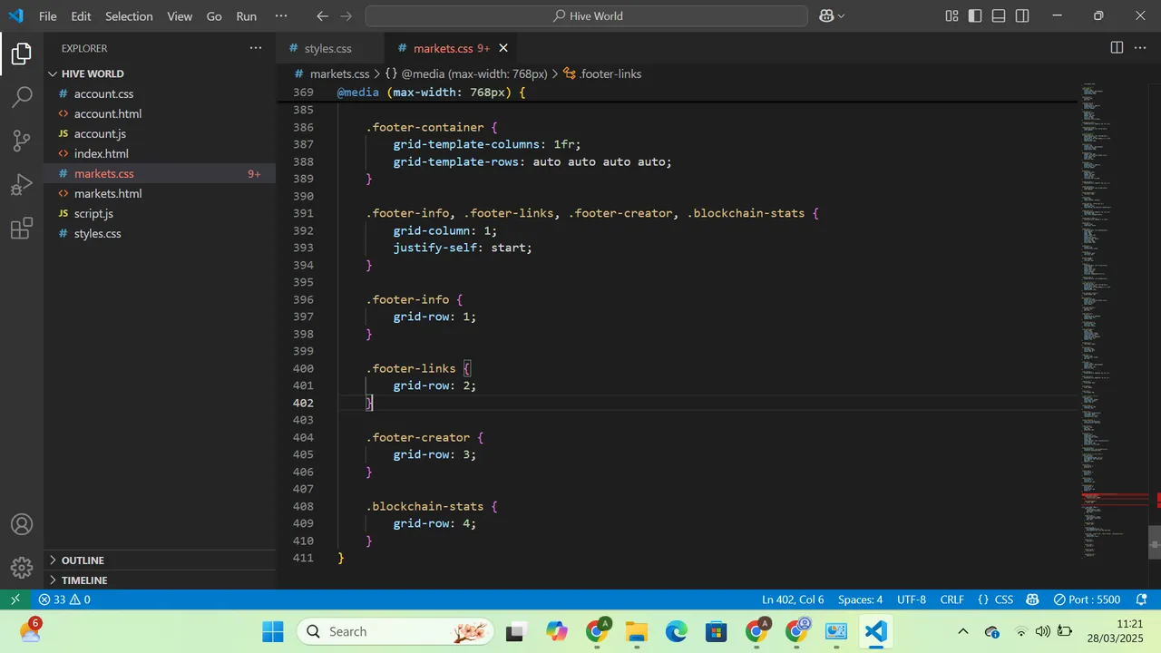Toggle the Primary Side Bar
This screenshot has height=653, width=1161.
(x=975, y=16)
